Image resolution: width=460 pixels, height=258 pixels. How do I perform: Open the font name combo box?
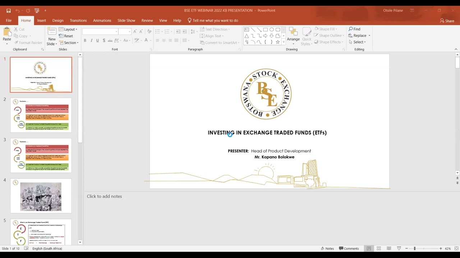pyautogui.click(x=100, y=32)
